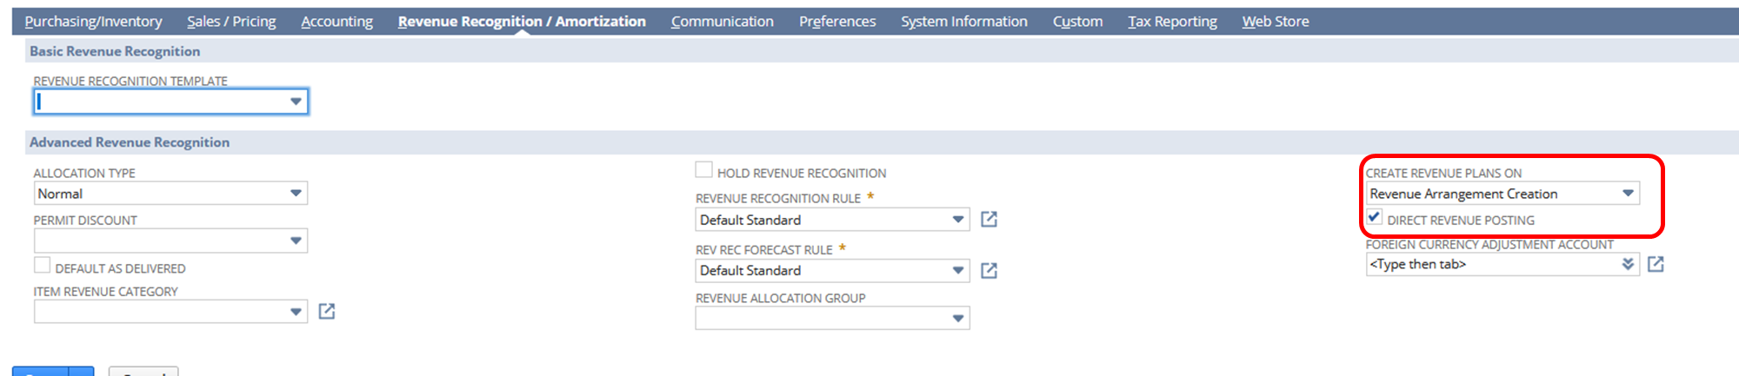
Task: Uncheck the Direct Revenue Posting checkbox
Action: point(1374,218)
